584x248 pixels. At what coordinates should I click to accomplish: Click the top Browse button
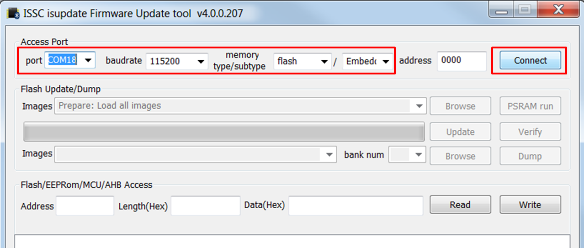click(x=460, y=106)
